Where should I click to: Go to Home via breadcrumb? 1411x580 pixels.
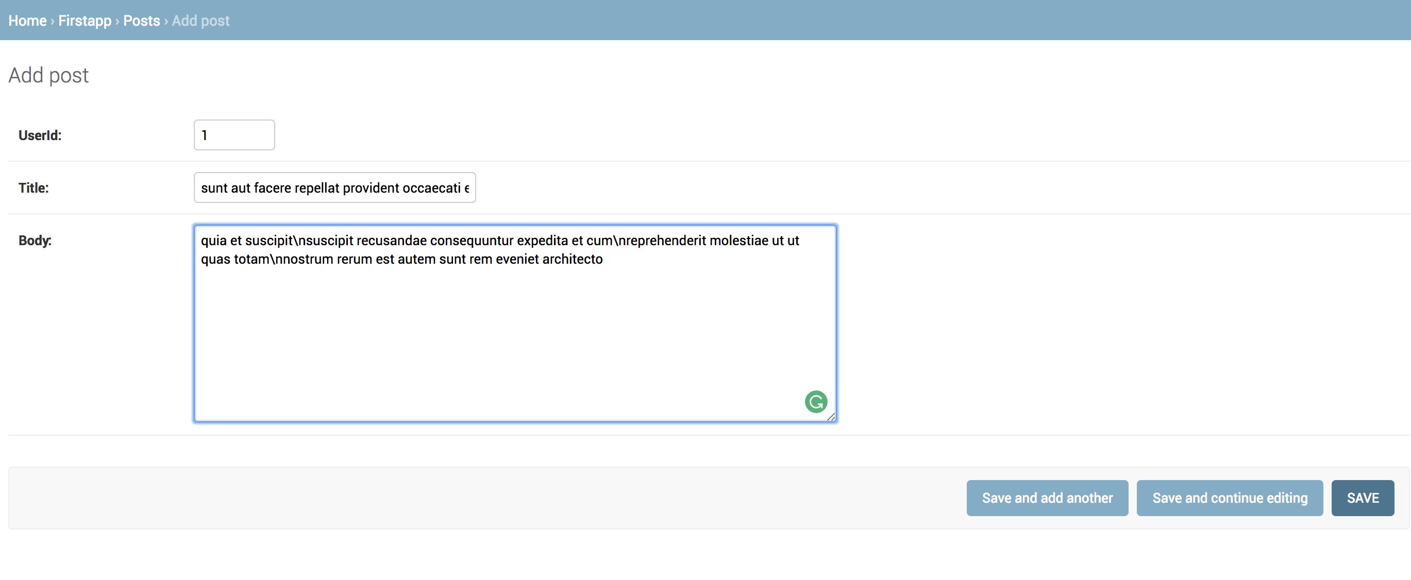[x=27, y=21]
